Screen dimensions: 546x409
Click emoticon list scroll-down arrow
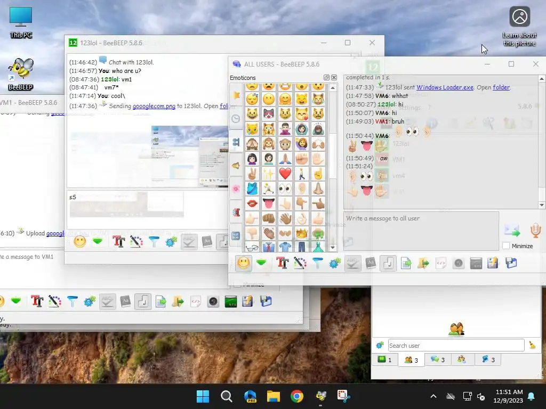click(333, 248)
